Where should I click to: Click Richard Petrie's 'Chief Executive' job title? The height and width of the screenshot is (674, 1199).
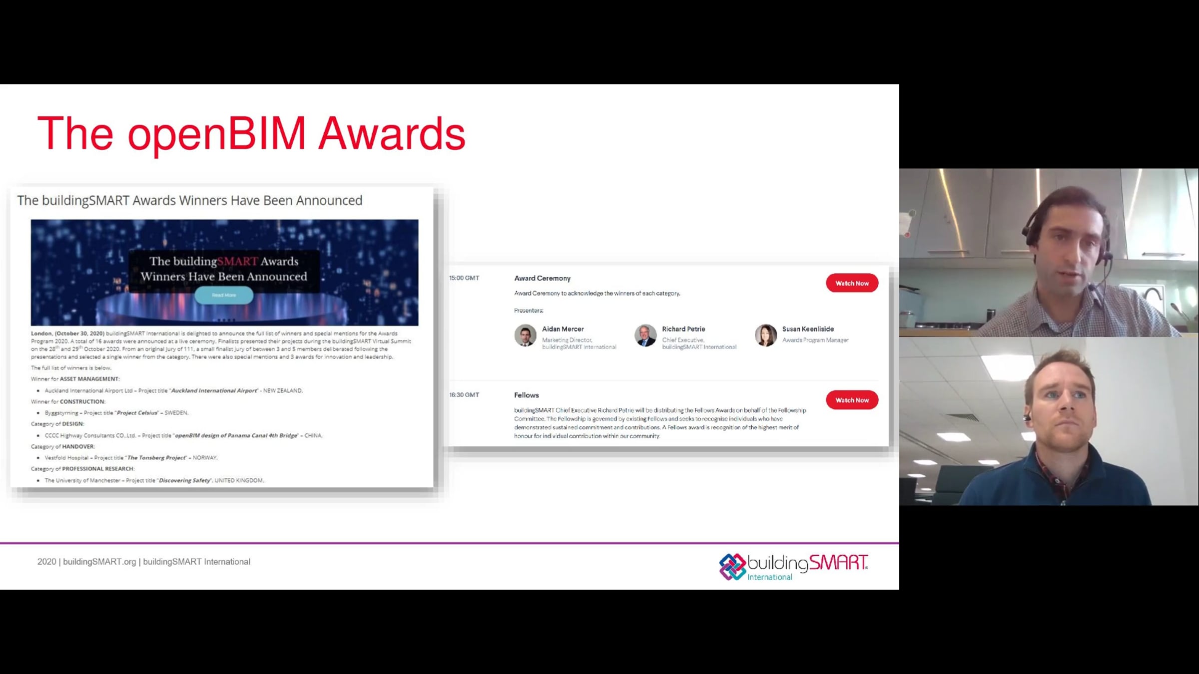683,340
